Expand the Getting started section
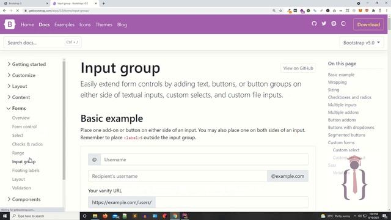The width and height of the screenshot is (391, 220). pos(27,64)
